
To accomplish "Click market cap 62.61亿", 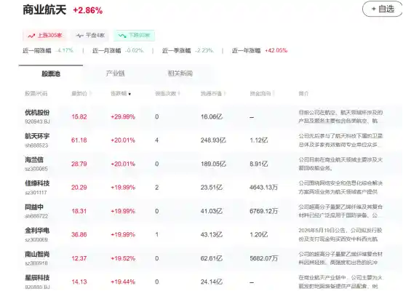I will point(212,258).
